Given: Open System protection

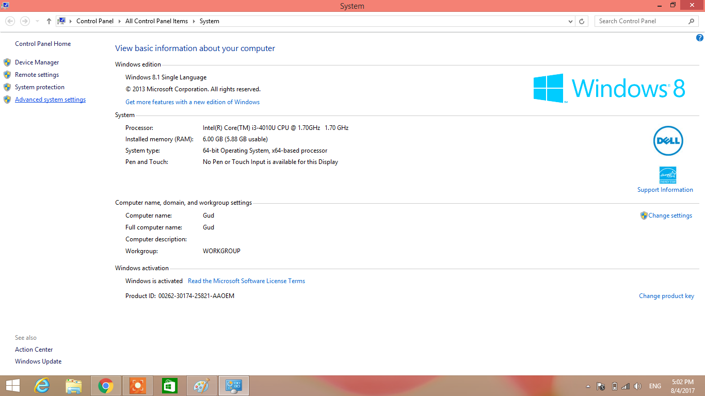Looking at the screenshot, I should tap(40, 87).
